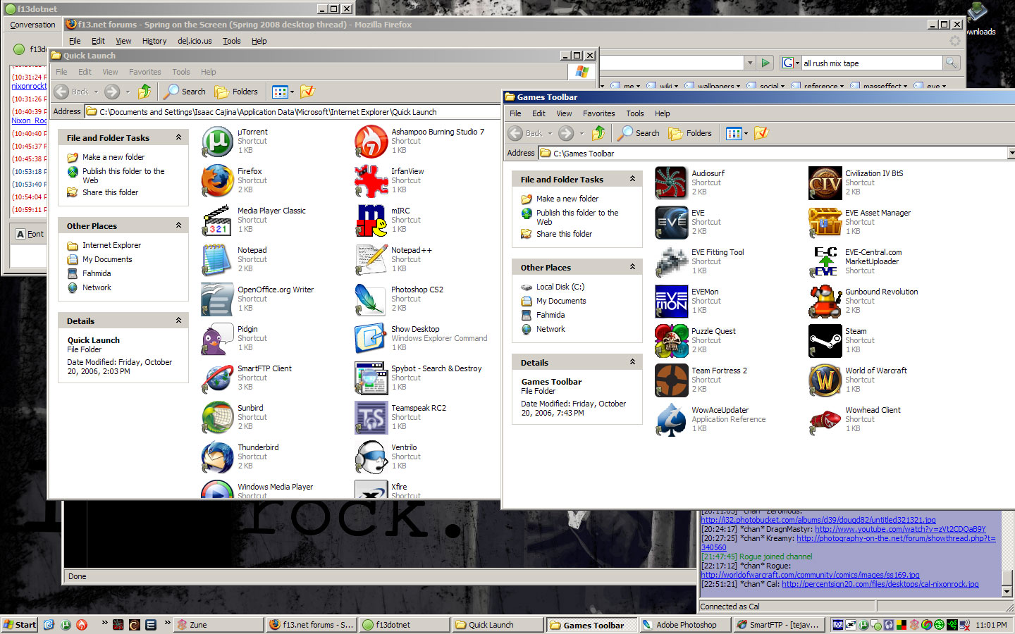Select the Steam shortcut icon
Viewport: 1015px width, 634px height.
click(x=825, y=340)
